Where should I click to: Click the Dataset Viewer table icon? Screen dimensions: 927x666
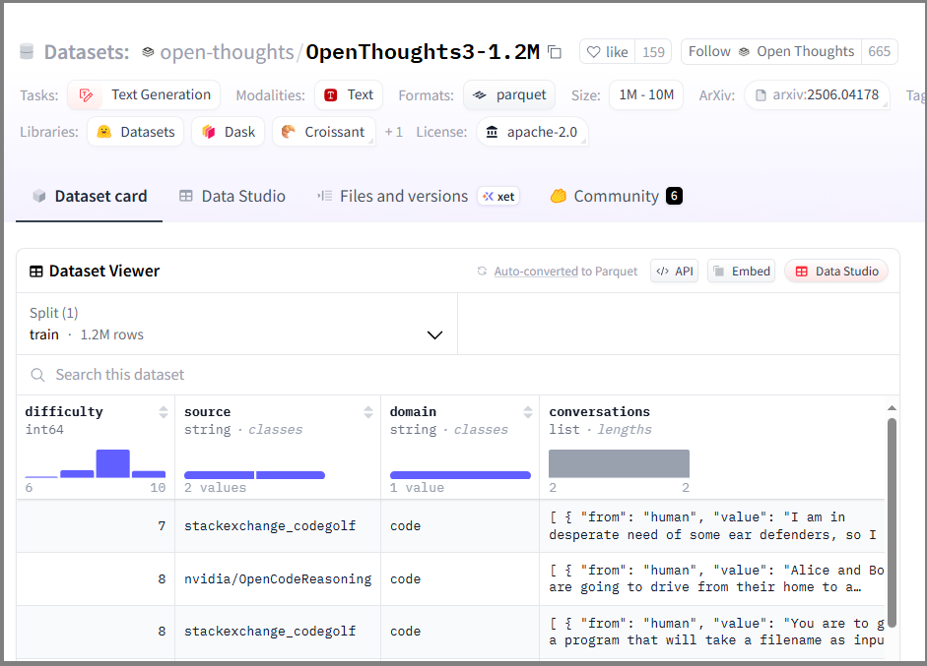36,272
